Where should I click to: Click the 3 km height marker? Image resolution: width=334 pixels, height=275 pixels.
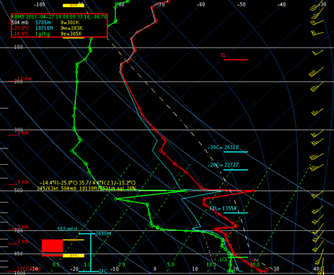(23, 227)
